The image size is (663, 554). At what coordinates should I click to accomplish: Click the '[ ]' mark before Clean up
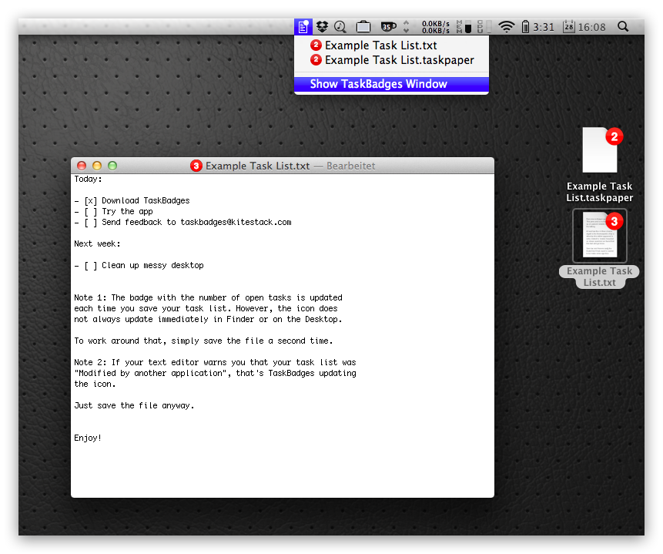(91, 265)
